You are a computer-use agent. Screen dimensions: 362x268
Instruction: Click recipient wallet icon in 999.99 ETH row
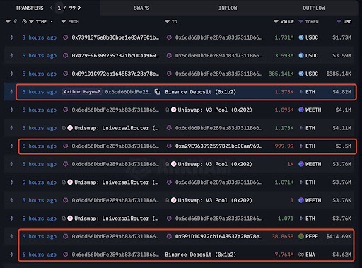pos(169,146)
